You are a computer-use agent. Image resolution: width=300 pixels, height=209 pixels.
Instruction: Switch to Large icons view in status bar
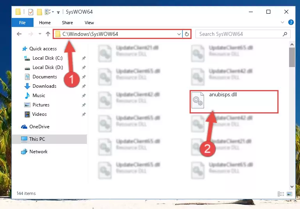pyautogui.click(x=289, y=194)
